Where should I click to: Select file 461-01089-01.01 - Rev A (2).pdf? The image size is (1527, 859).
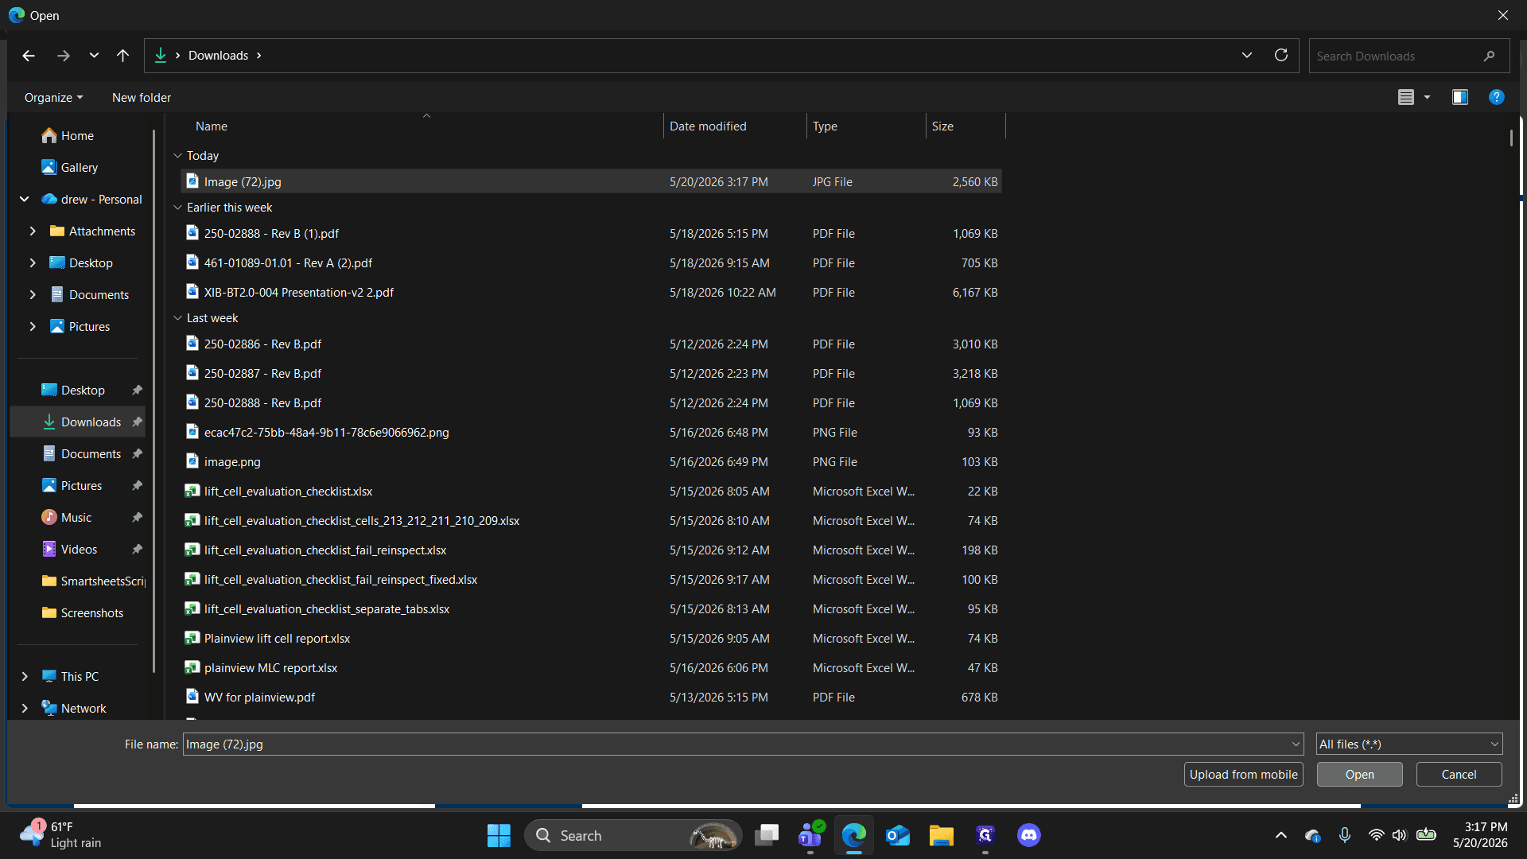[592, 263]
